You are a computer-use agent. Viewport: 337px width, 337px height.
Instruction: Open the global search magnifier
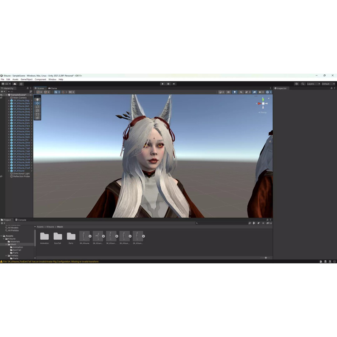coord(303,84)
